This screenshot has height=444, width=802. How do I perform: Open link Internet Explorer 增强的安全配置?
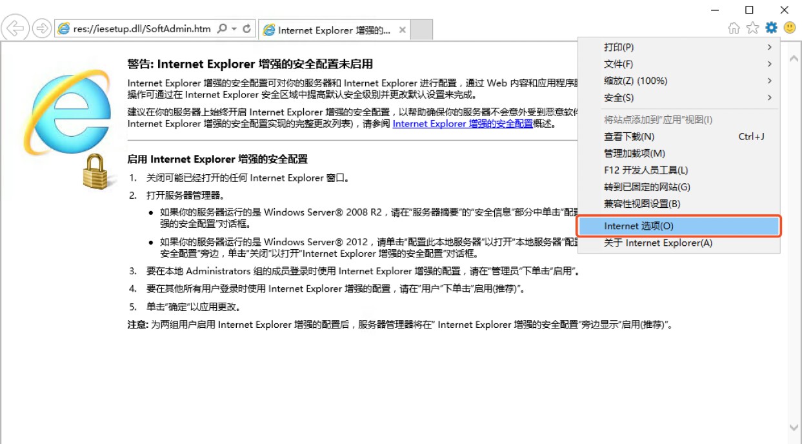click(x=463, y=124)
